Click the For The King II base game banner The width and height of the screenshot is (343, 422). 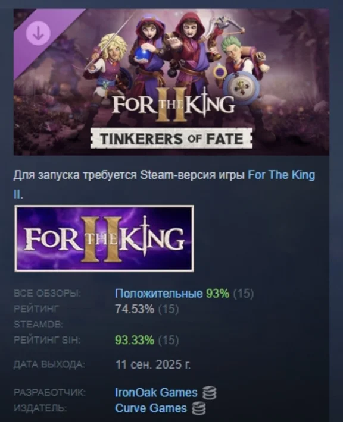coord(104,239)
